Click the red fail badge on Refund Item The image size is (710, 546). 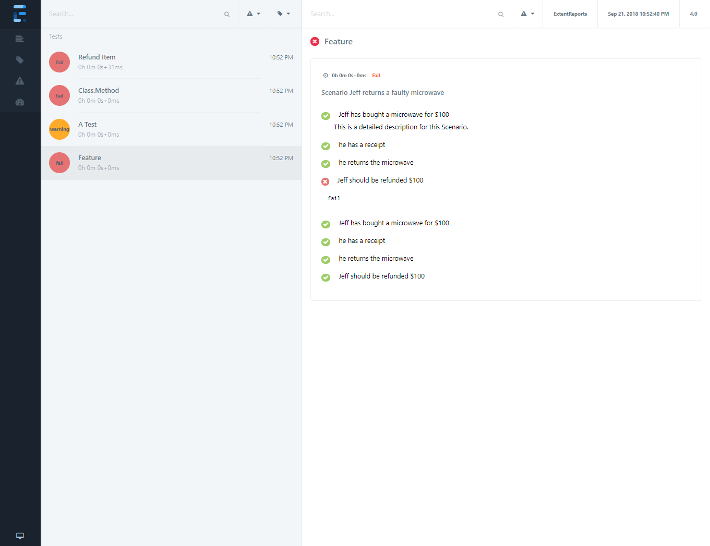click(x=59, y=62)
